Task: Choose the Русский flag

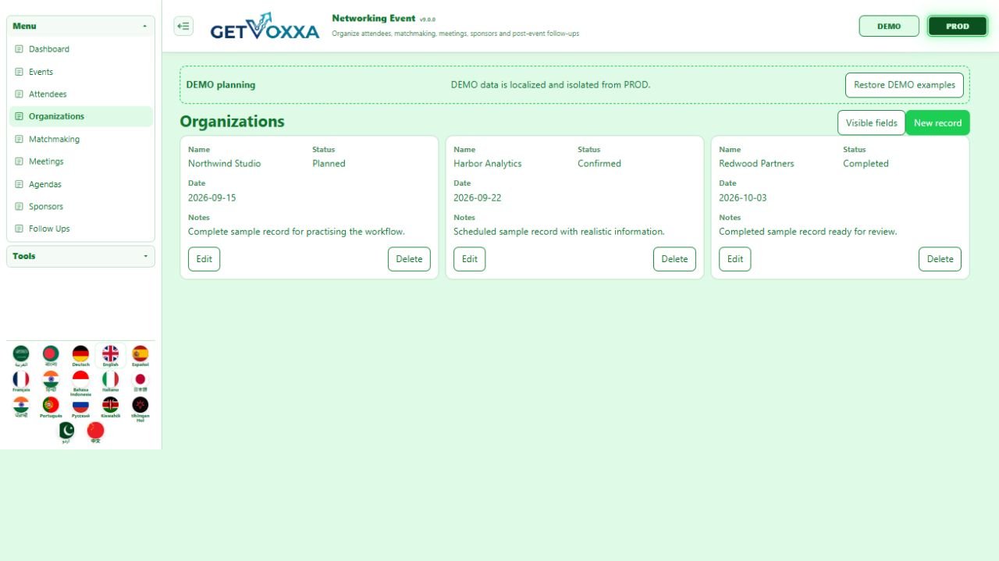Action: 80,407
